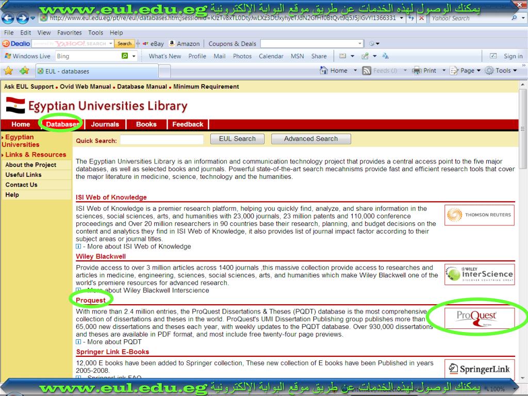Switch to the Books tab
The height and width of the screenshot is (396, 528).
[146, 124]
